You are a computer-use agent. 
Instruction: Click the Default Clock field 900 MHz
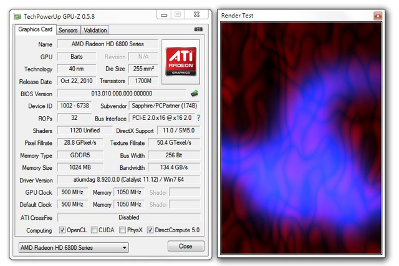(72, 204)
